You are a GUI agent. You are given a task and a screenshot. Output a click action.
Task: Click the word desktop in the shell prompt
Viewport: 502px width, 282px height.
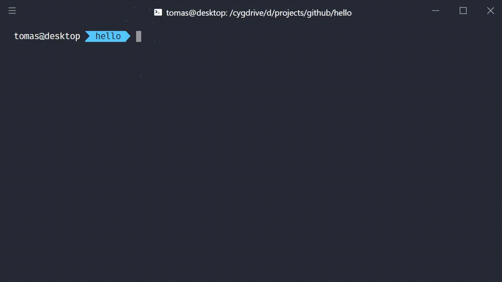[62, 36]
